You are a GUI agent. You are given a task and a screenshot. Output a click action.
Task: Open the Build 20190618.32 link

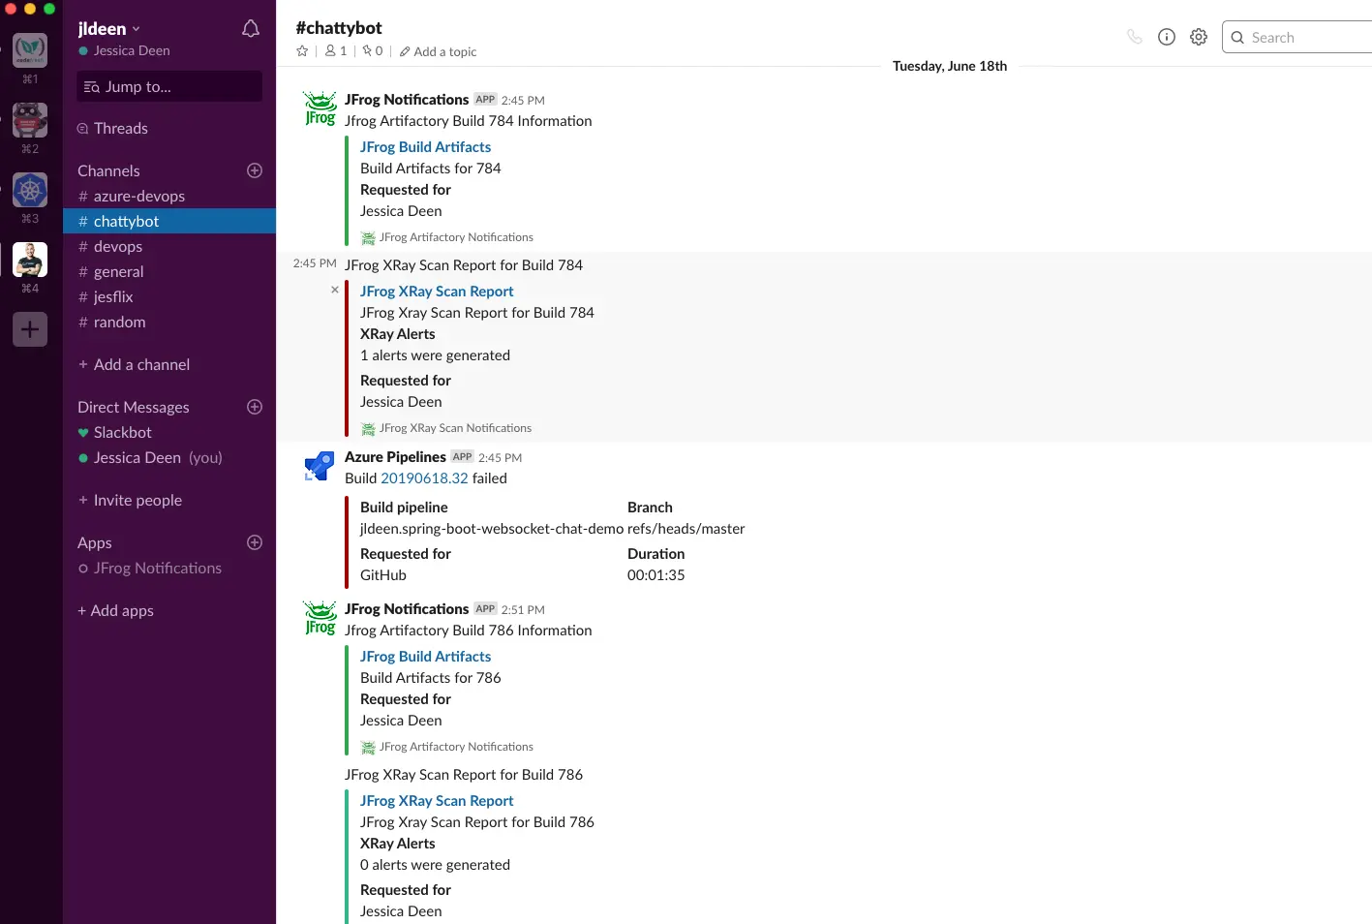424,477
